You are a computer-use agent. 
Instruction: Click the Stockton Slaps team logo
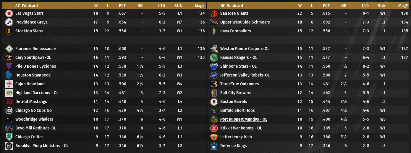(x=9, y=31)
